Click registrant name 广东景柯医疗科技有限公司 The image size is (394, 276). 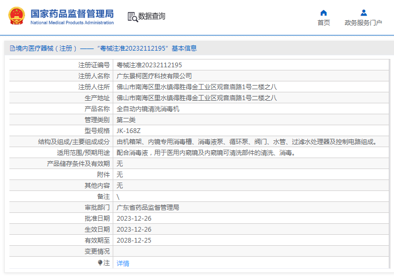[x=154, y=76]
